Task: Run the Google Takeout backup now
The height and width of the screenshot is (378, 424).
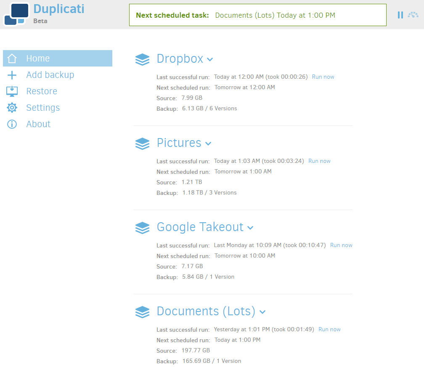Action: [341, 245]
